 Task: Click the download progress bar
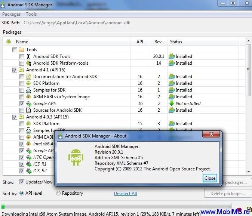click(116, 206)
